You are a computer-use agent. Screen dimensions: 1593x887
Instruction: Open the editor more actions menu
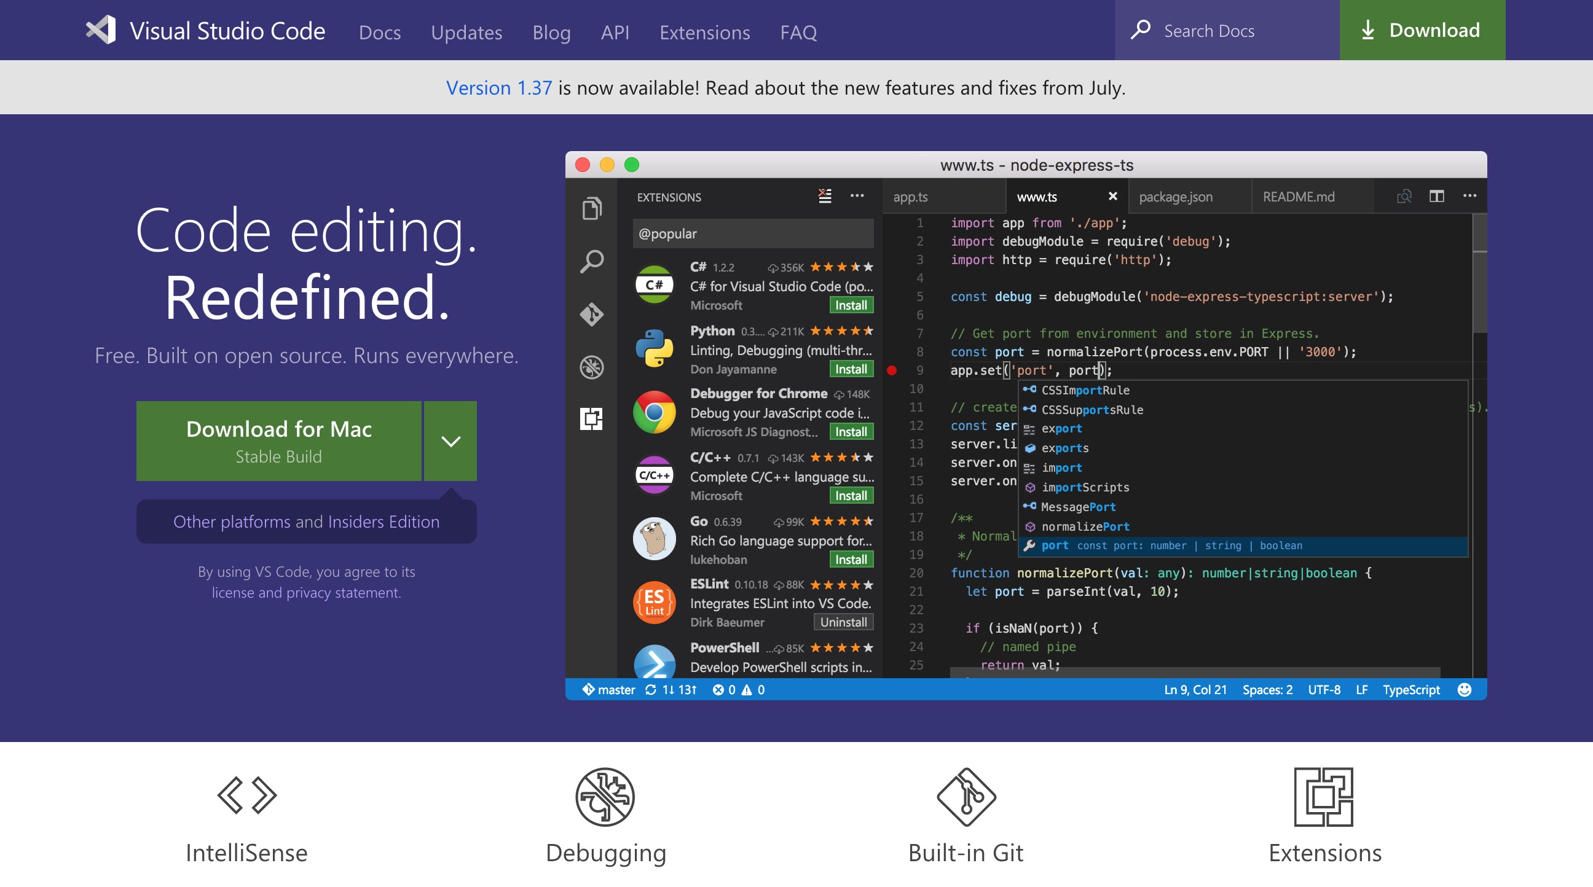pos(1470,196)
